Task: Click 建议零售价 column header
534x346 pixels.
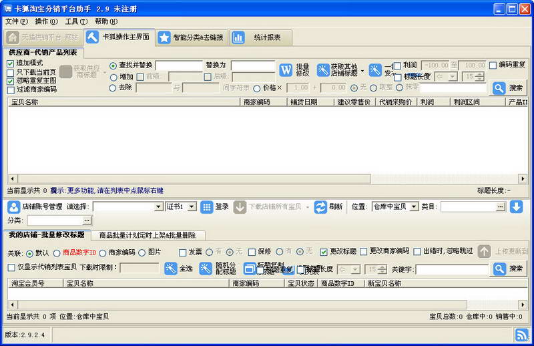Action: click(354, 102)
